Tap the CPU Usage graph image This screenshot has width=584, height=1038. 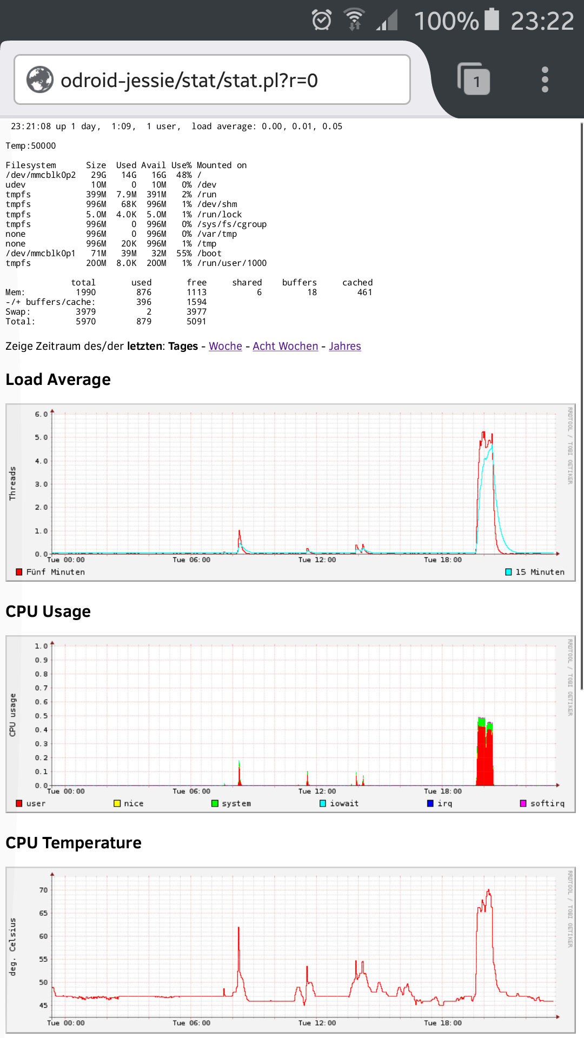(290, 724)
